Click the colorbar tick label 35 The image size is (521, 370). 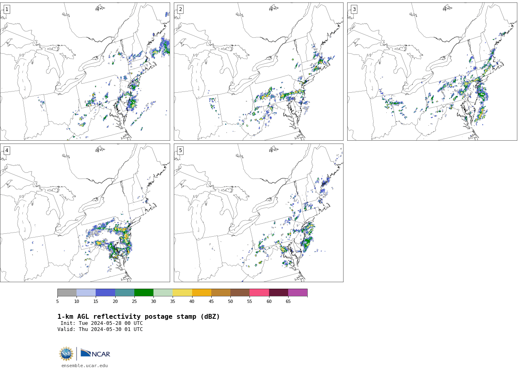click(x=173, y=301)
